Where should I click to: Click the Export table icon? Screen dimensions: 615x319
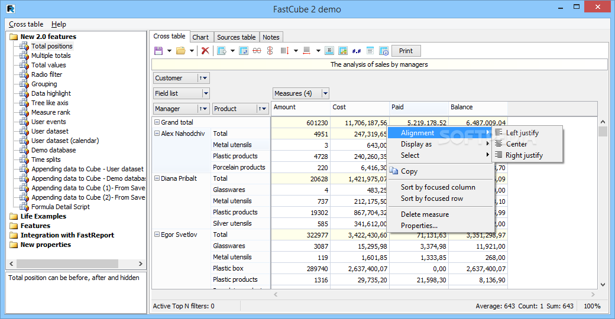[x=222, y=51]
